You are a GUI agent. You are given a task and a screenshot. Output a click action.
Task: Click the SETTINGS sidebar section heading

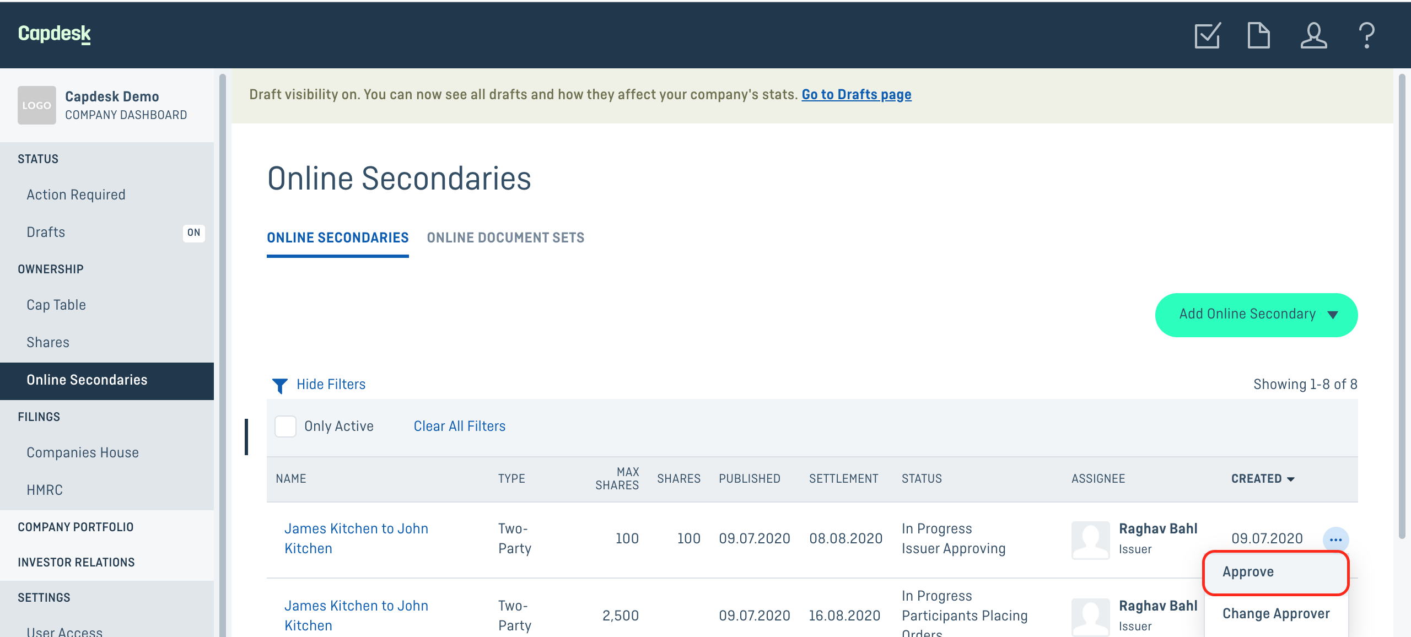point(44,598)
